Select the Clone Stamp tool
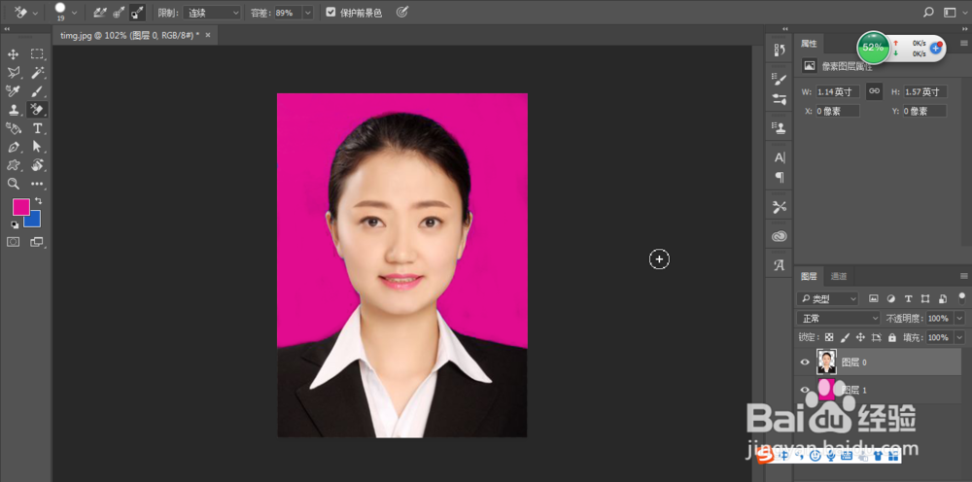The image size is (972, 482). tap(13, 110)
